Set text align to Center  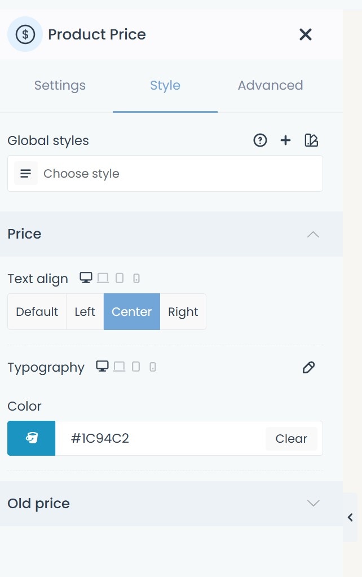pos(132,312)
